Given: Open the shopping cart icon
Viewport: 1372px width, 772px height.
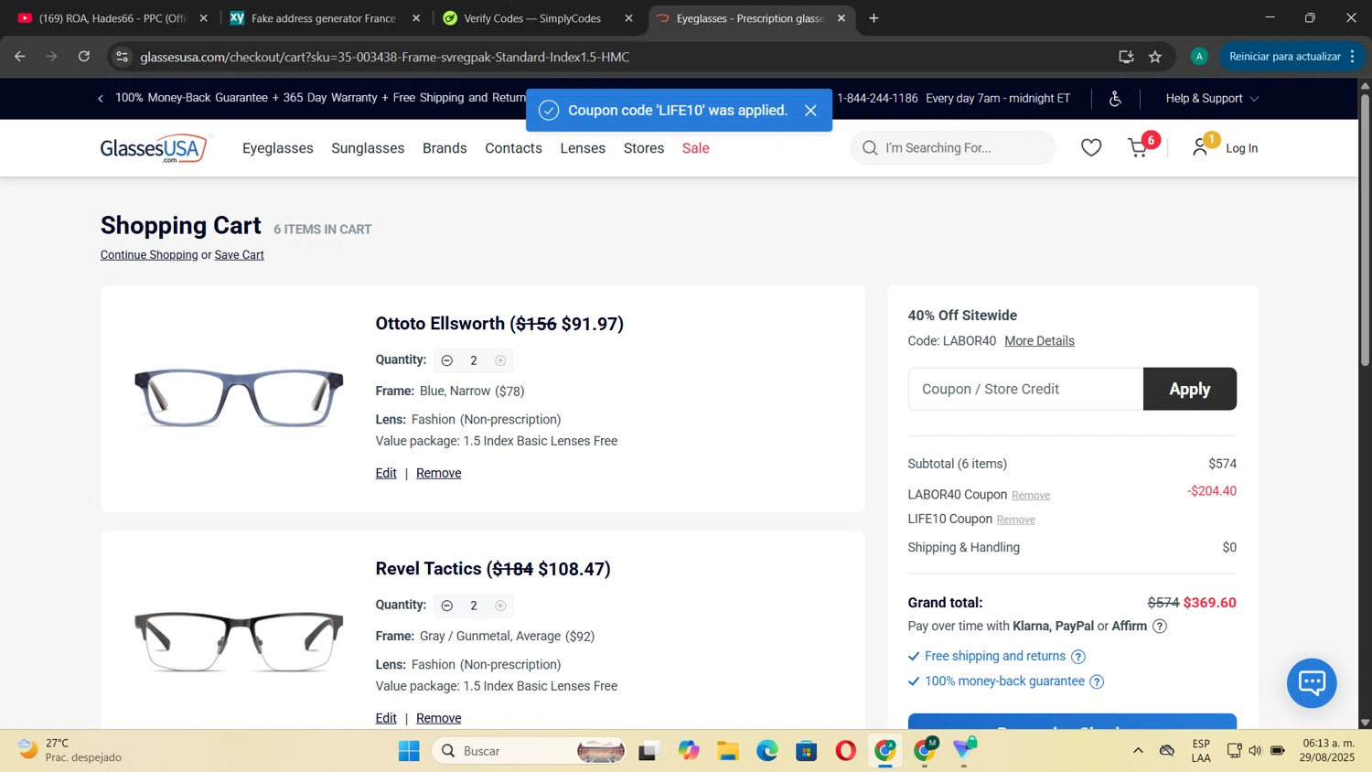Looking at the screenshot, I should coord(1139,147).
